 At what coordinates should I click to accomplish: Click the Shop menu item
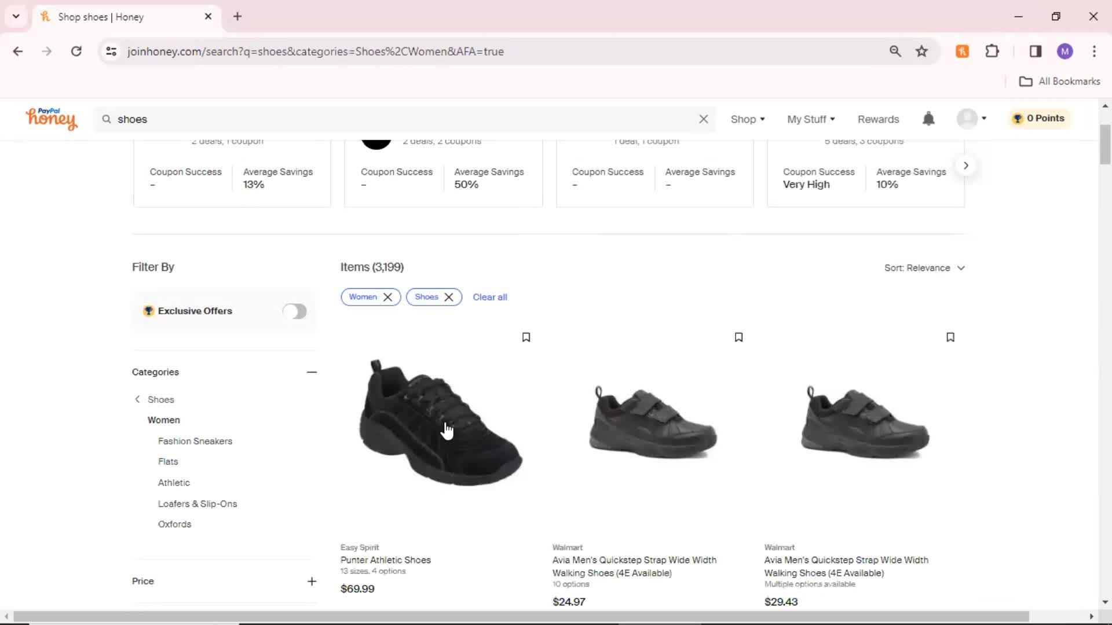click(x=747, y=119)
